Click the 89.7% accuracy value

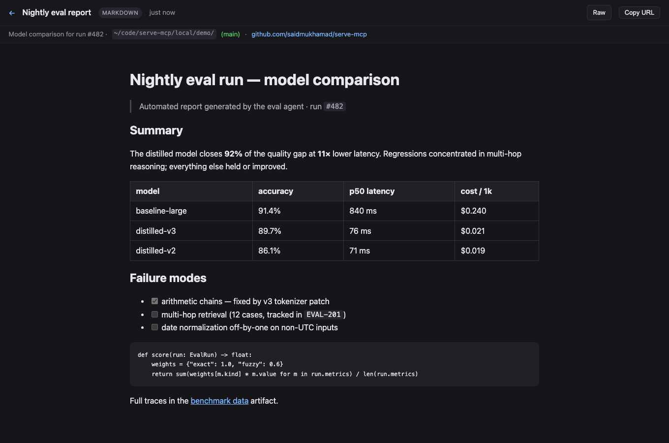point(269,231)
